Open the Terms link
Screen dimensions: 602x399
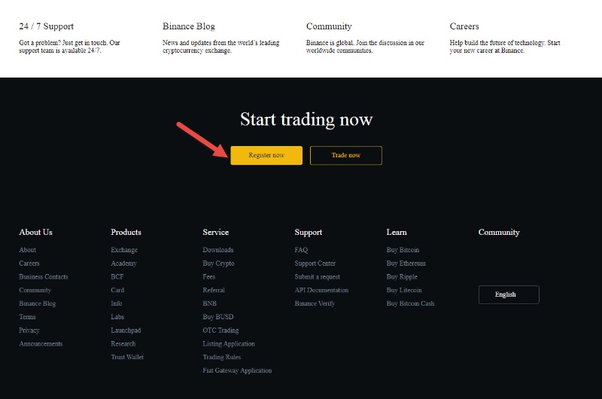tap(27, 317)
